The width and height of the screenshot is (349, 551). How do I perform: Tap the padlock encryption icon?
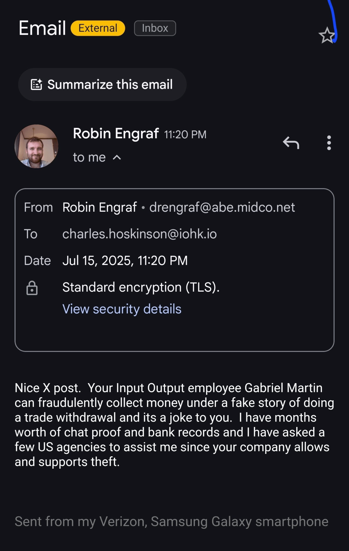[32, 288]
